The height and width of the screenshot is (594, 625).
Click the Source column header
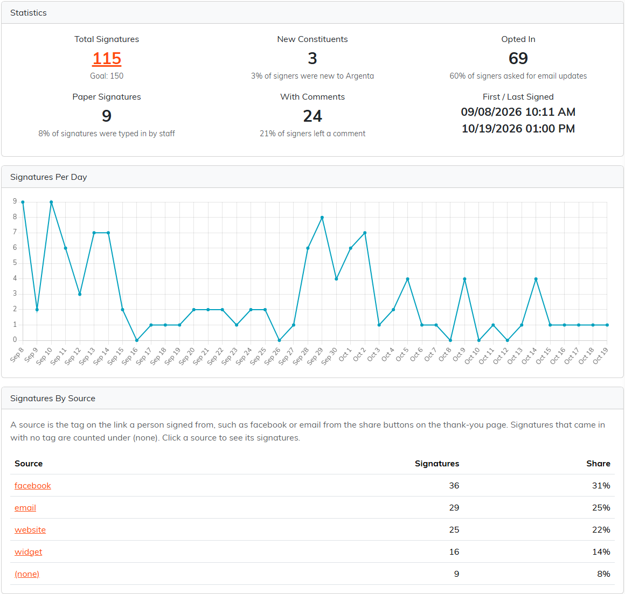[29, 463]
